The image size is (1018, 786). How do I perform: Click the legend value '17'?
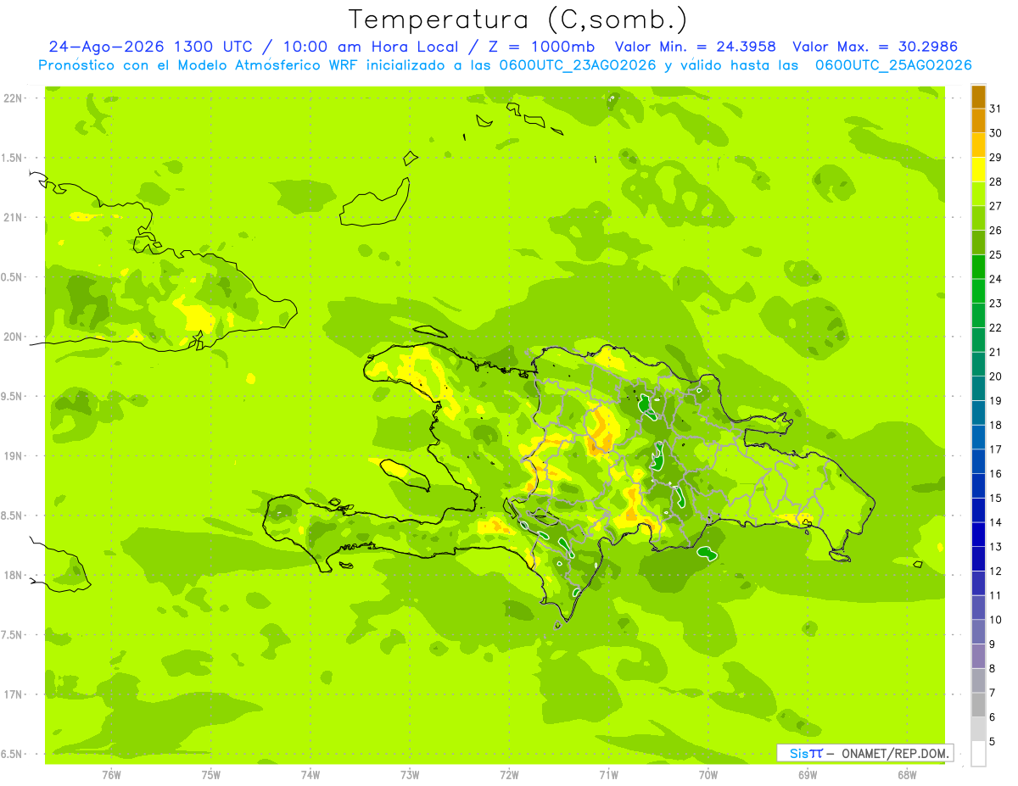point(995,449)
